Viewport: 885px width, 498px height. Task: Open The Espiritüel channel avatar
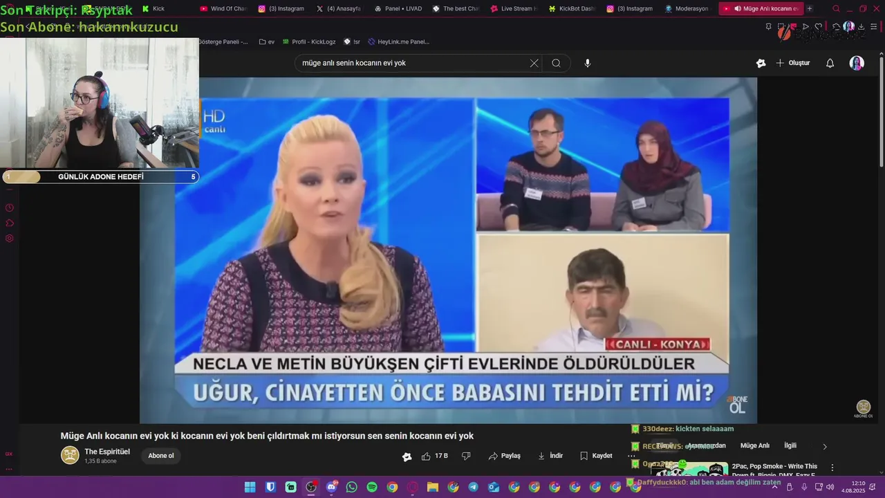point(70,455)
